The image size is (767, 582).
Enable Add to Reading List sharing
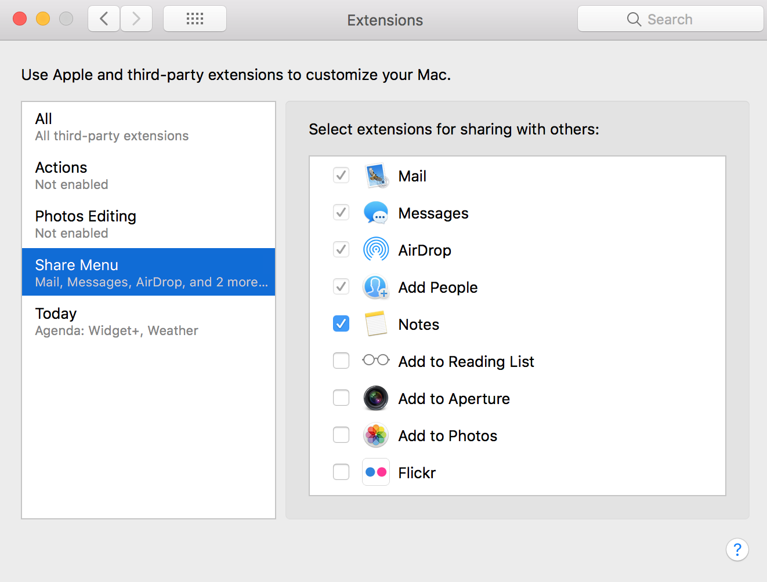tap(341, 360)
